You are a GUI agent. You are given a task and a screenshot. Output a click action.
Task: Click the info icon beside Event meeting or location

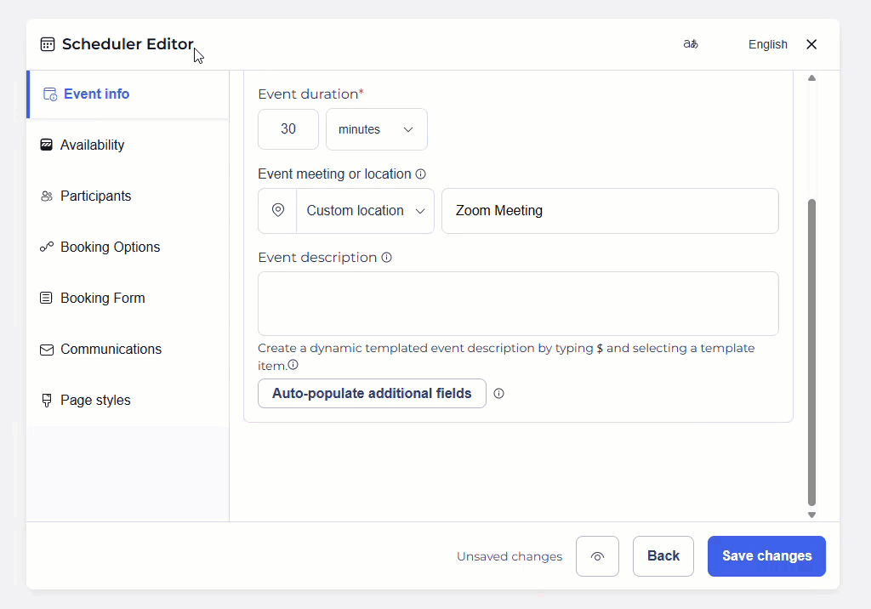tap(420, 174)
